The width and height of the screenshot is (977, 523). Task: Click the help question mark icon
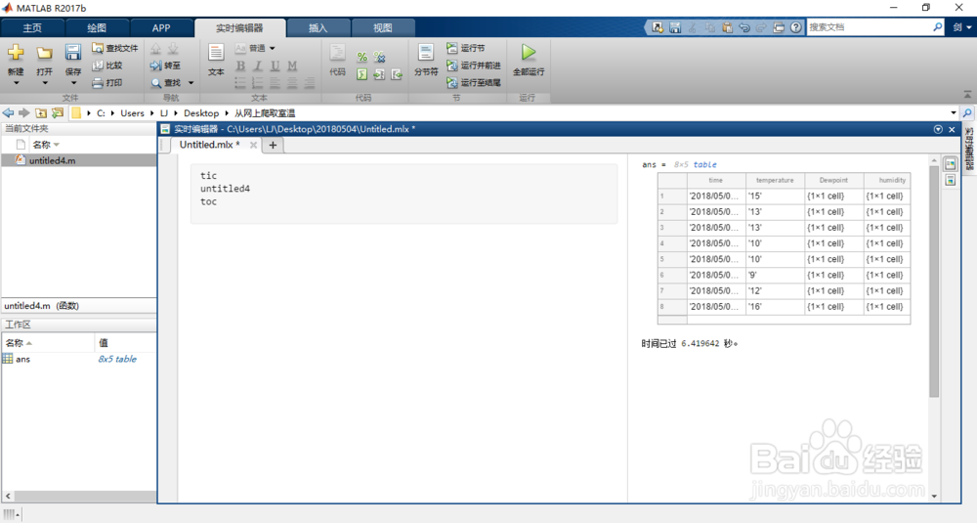(795, 27)
